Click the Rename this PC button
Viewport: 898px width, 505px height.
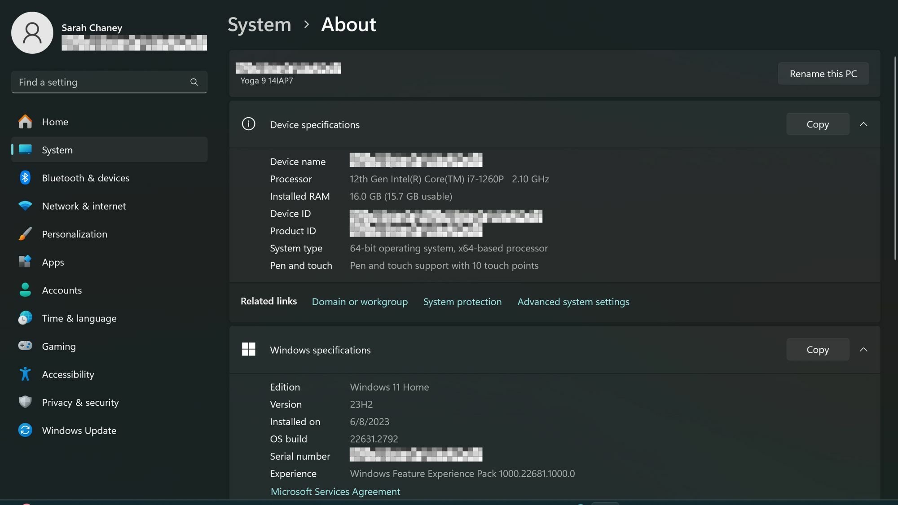click(823, 73)
